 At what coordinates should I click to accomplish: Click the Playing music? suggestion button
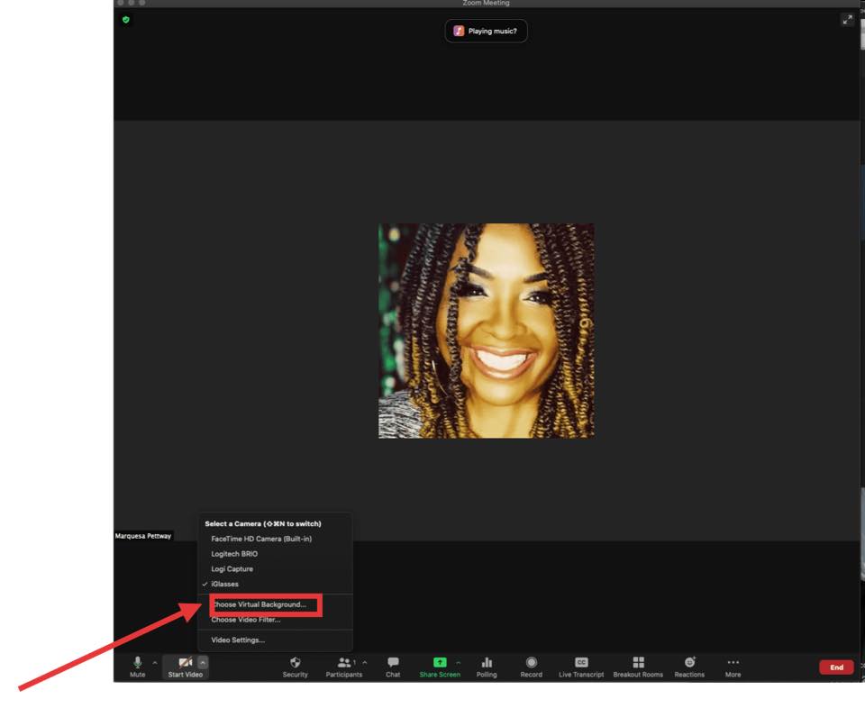click(x=486, y=31)
